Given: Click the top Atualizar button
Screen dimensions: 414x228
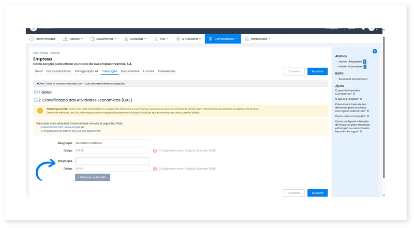Looking at the screenshot, I should tap(317, 72).
